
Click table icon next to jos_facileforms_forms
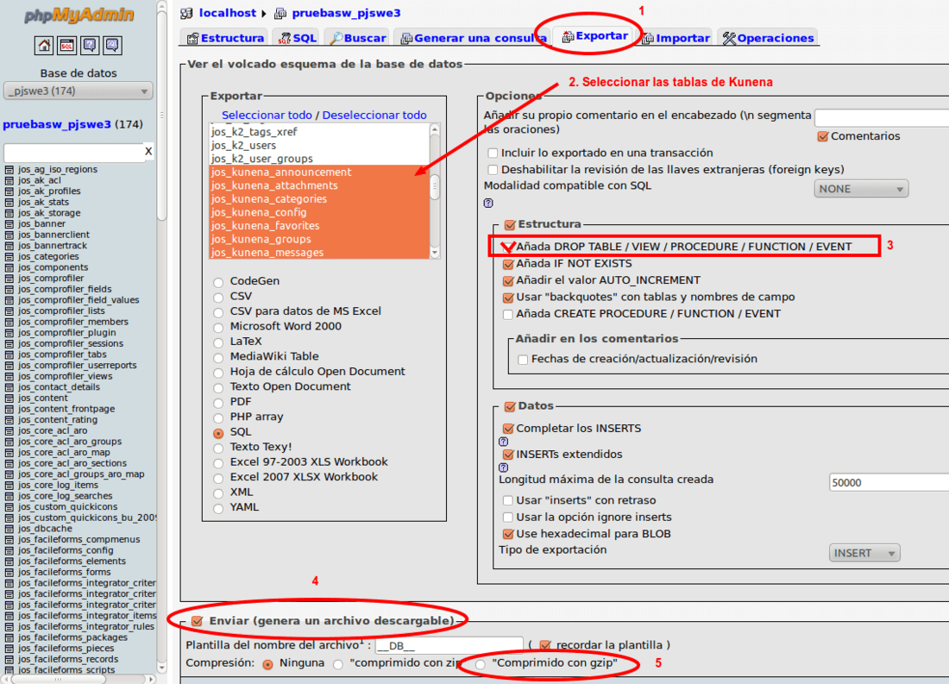pyautogui.click(x=9, y=572)
